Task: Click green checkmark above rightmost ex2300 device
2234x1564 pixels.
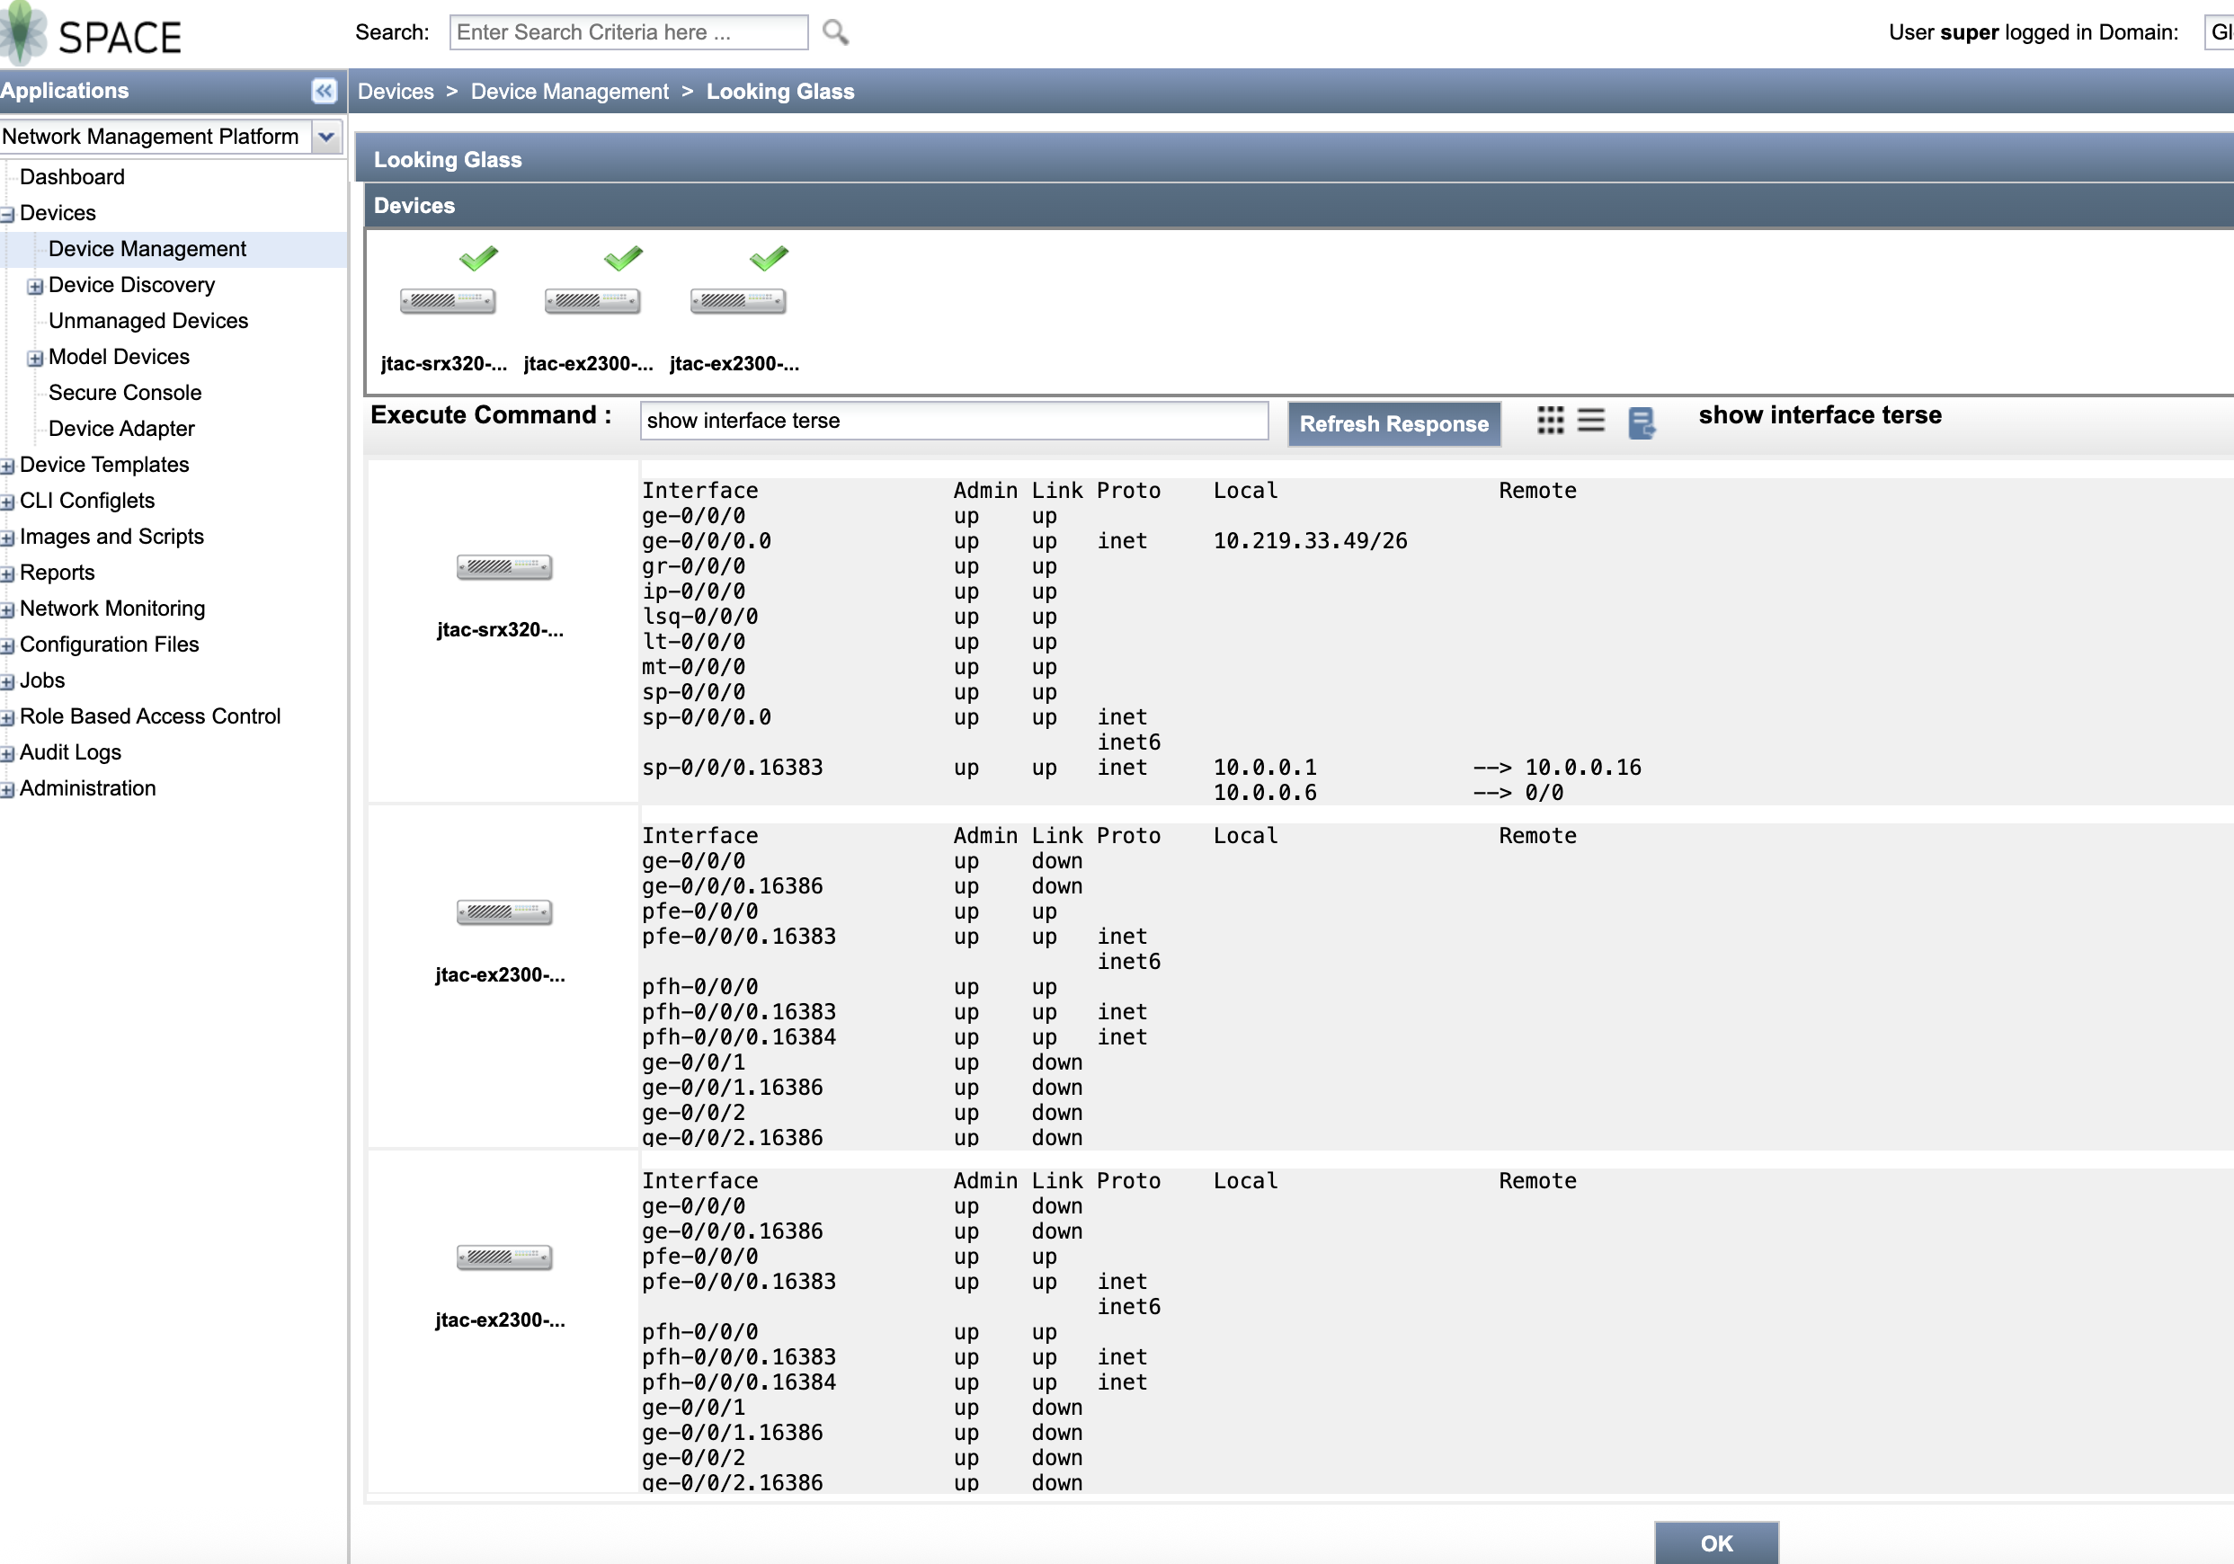Action: (x=769, y=258)
